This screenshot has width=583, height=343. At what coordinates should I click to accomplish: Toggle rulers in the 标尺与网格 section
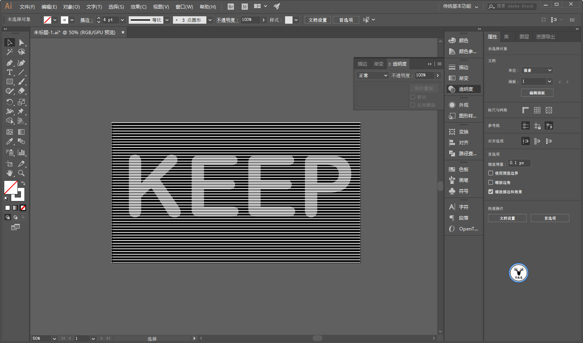click(526, 110)
